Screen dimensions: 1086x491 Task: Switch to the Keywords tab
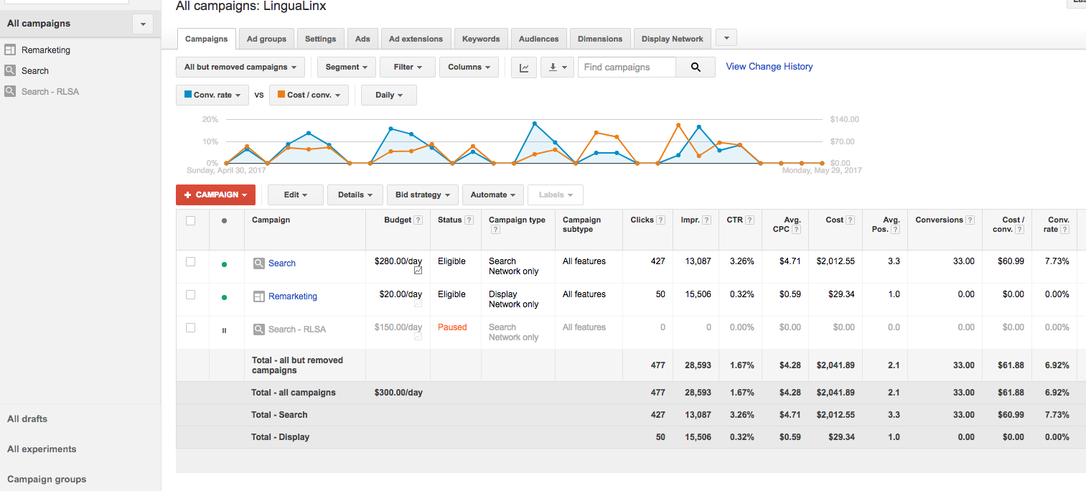(x=481, y=39)
